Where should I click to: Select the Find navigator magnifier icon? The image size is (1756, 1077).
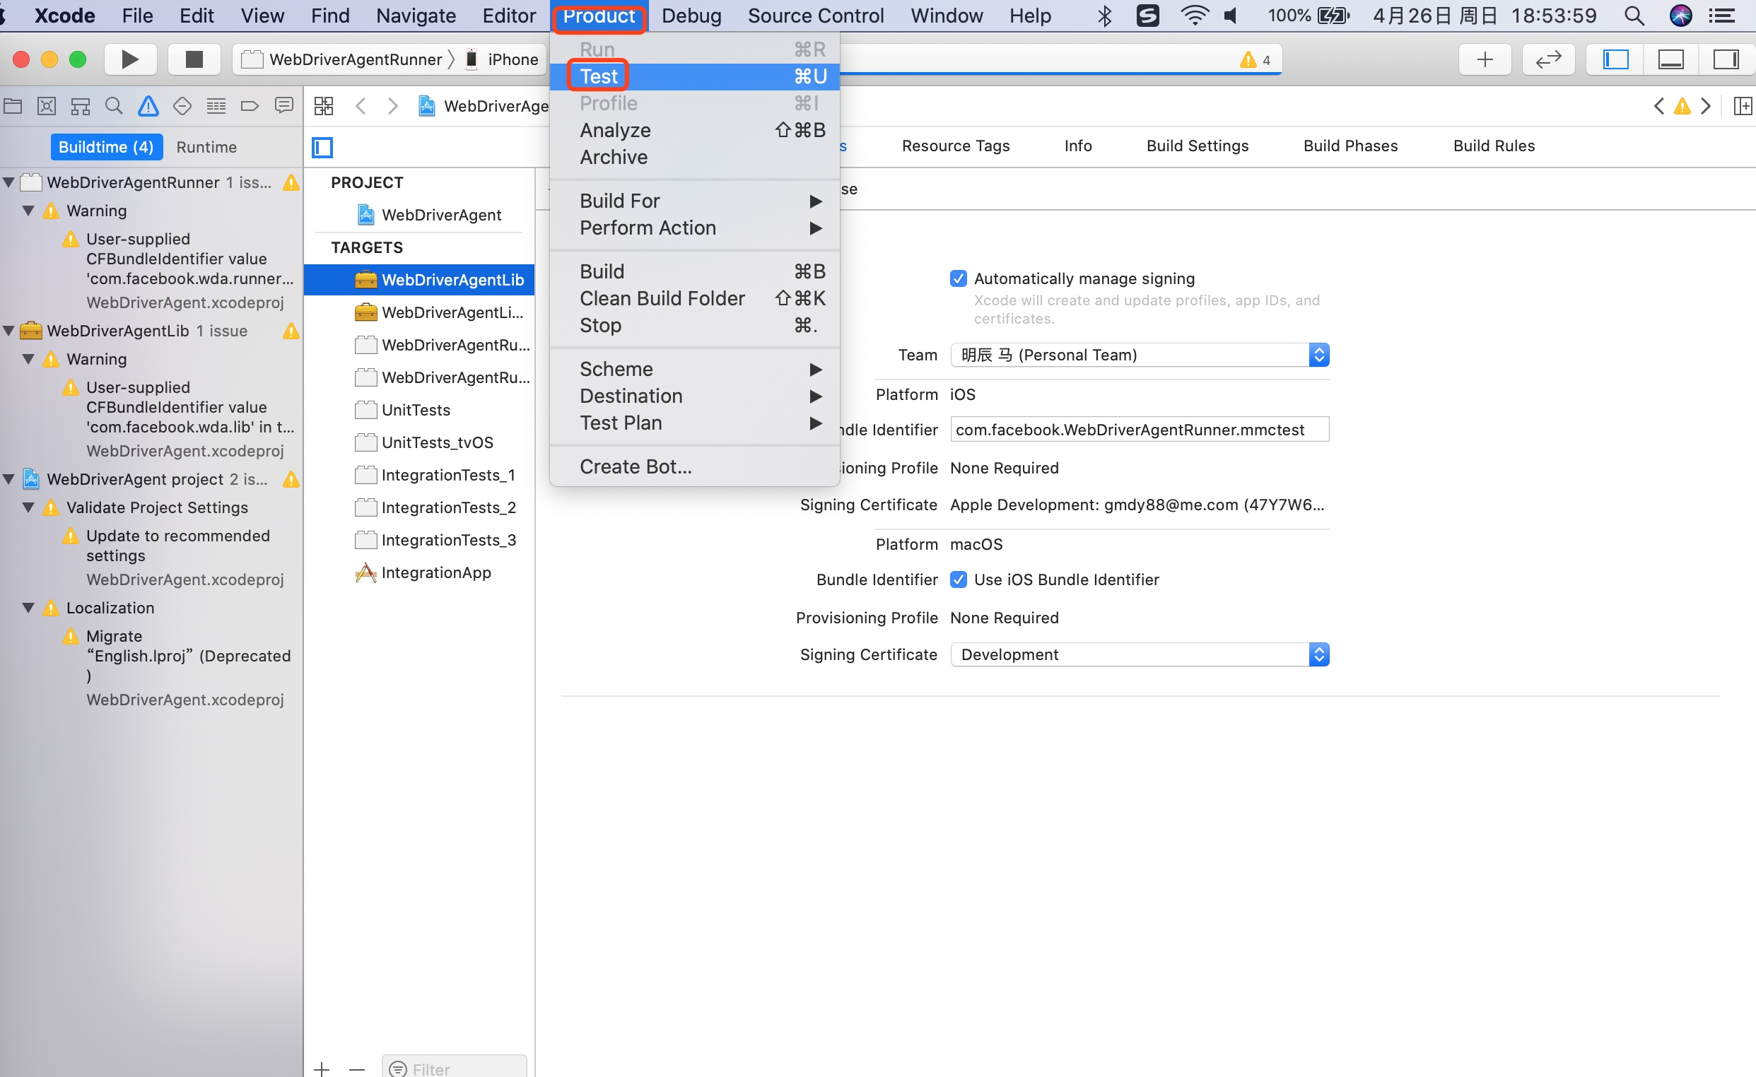pos(113,106)
